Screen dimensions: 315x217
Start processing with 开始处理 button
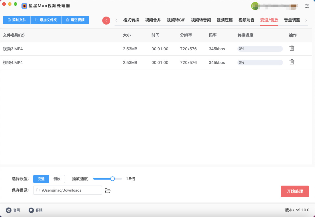click(295, 191)
